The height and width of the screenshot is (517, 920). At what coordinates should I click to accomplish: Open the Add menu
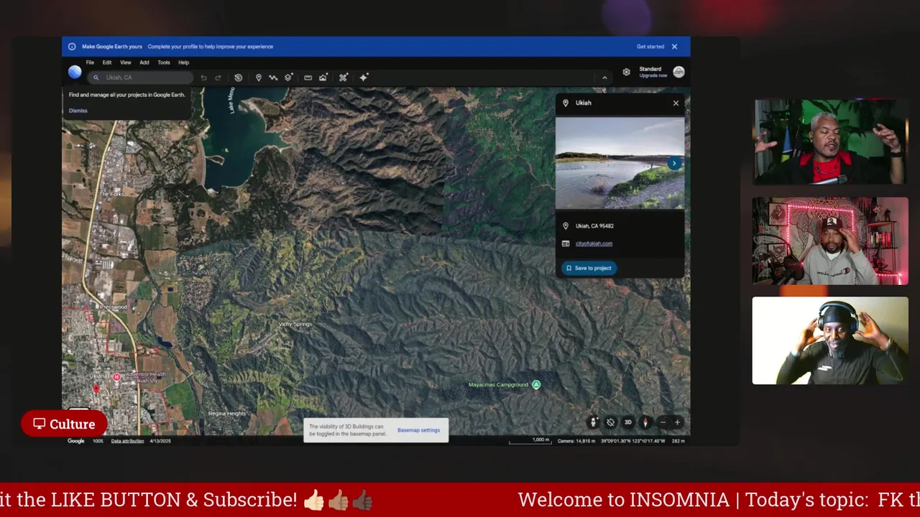point(144,62)
